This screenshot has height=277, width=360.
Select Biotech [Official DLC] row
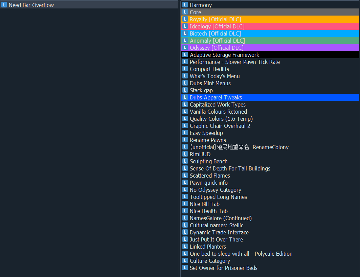click(x=270, y=33)
